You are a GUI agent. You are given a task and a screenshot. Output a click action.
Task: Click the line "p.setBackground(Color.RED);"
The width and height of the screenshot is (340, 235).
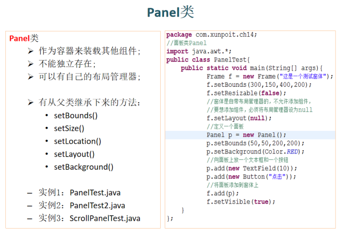(255, 152)
